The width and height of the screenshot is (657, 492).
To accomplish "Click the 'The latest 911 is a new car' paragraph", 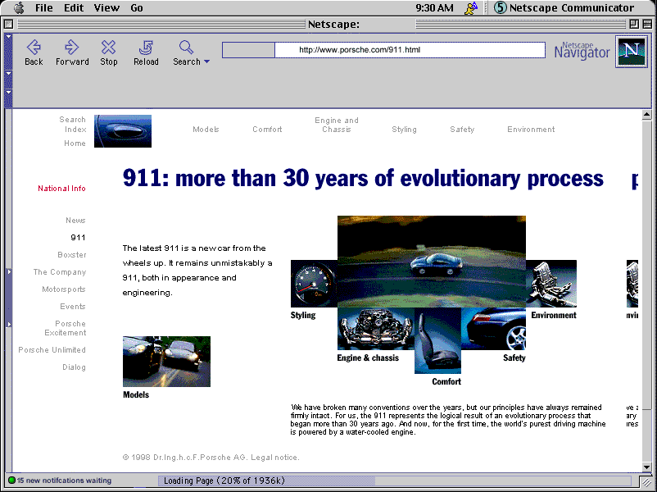I will coord(197,271).
